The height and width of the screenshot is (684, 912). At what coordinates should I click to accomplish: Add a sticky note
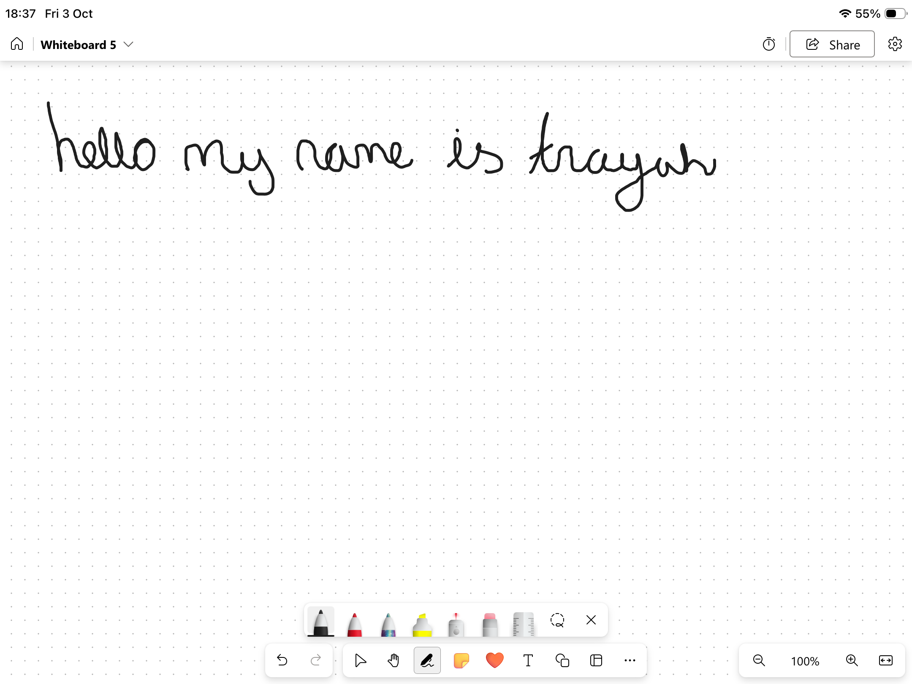point(461,660)
